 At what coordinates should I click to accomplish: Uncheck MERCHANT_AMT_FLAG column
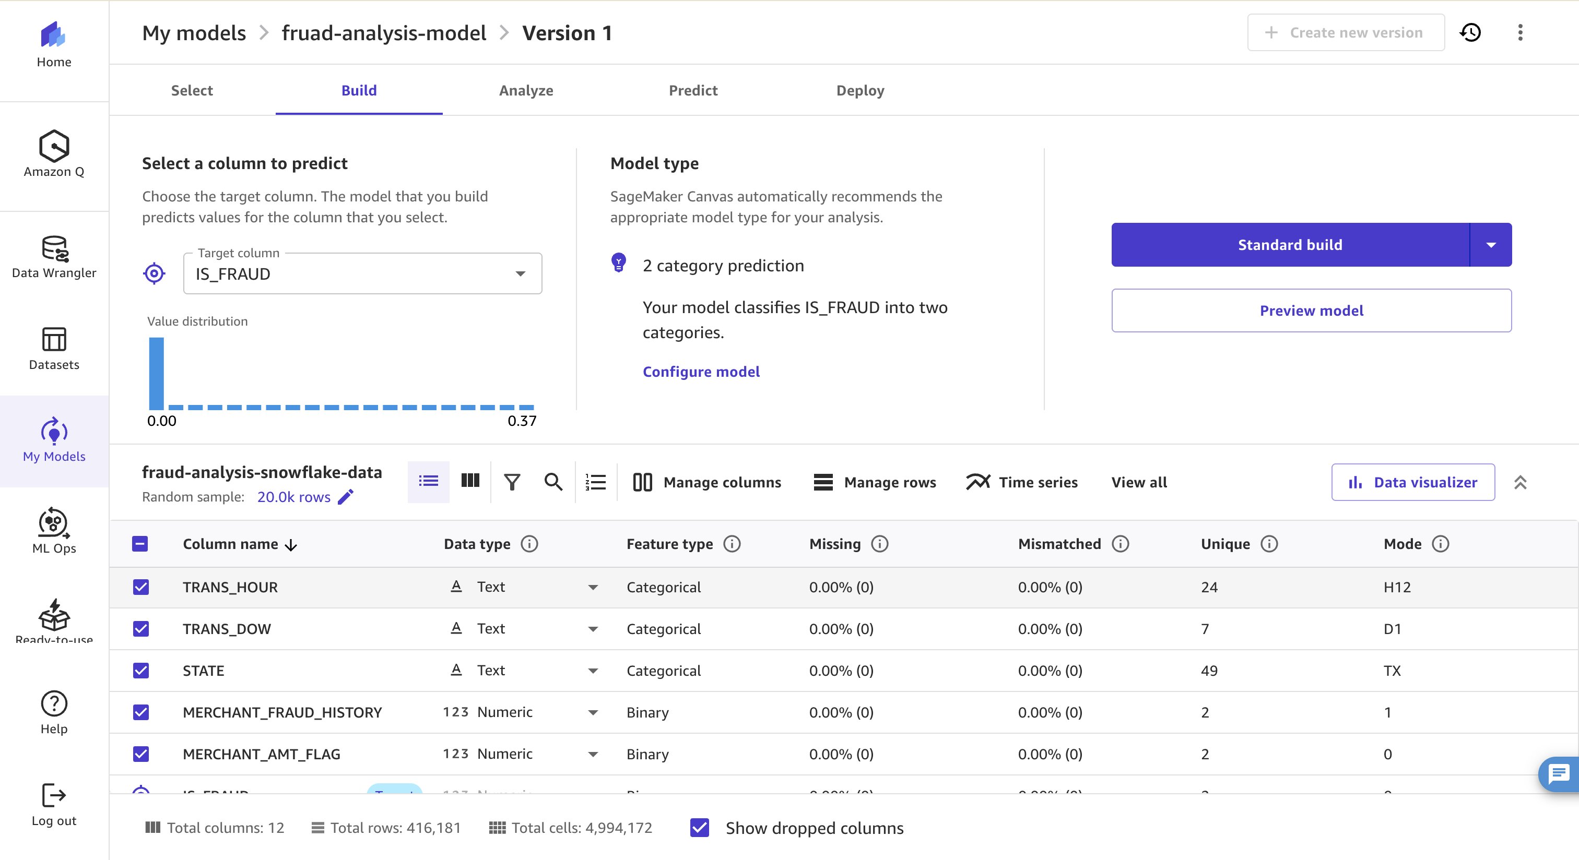[x=141, y=754]
